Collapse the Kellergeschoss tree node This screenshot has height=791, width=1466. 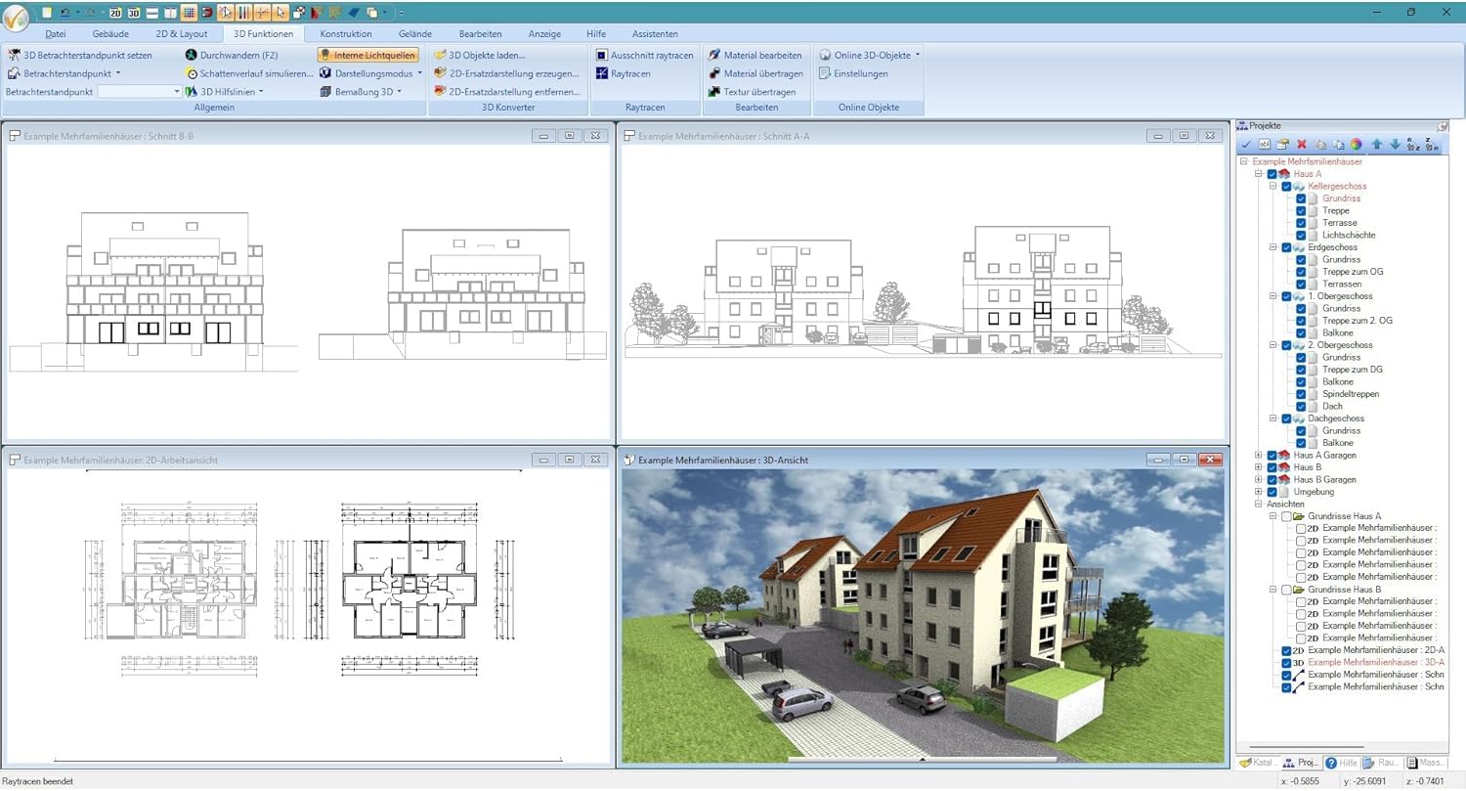pyautogui.click(x=1273, y=186)
